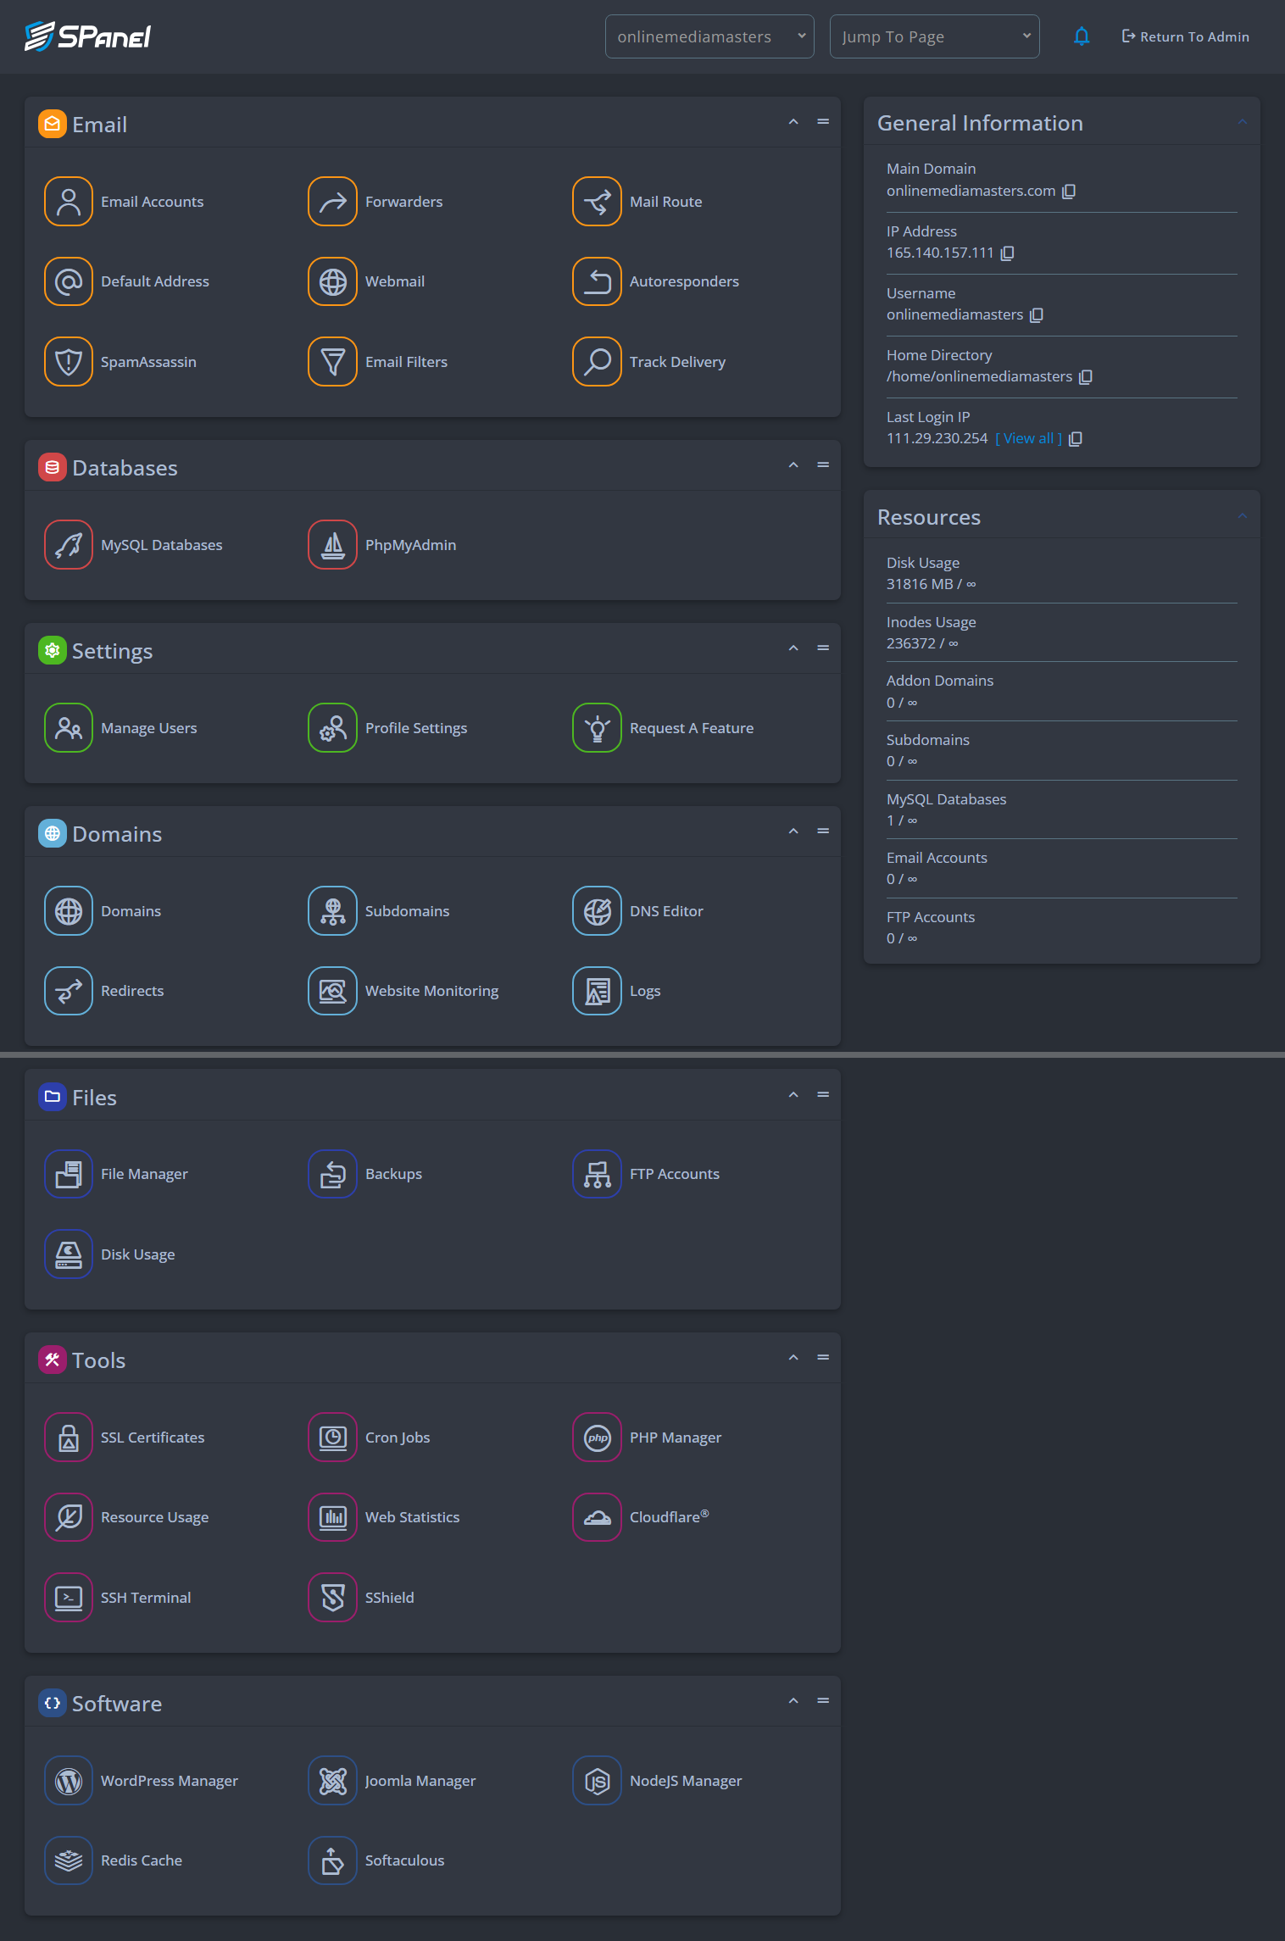The height and width of the screenshot is (1941, 1285).
Task: Open the Cloudflare cloud icon
Action: pos(597,1517)
